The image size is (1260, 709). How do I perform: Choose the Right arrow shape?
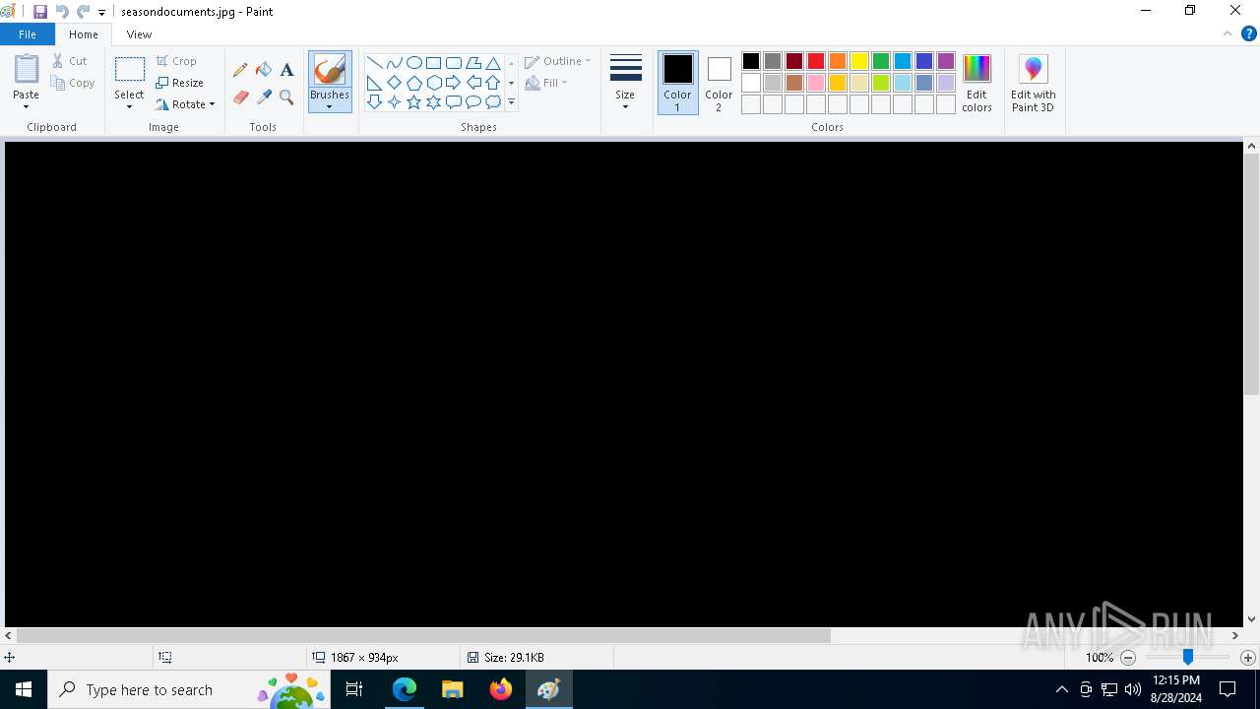click(x=454, y=83)
